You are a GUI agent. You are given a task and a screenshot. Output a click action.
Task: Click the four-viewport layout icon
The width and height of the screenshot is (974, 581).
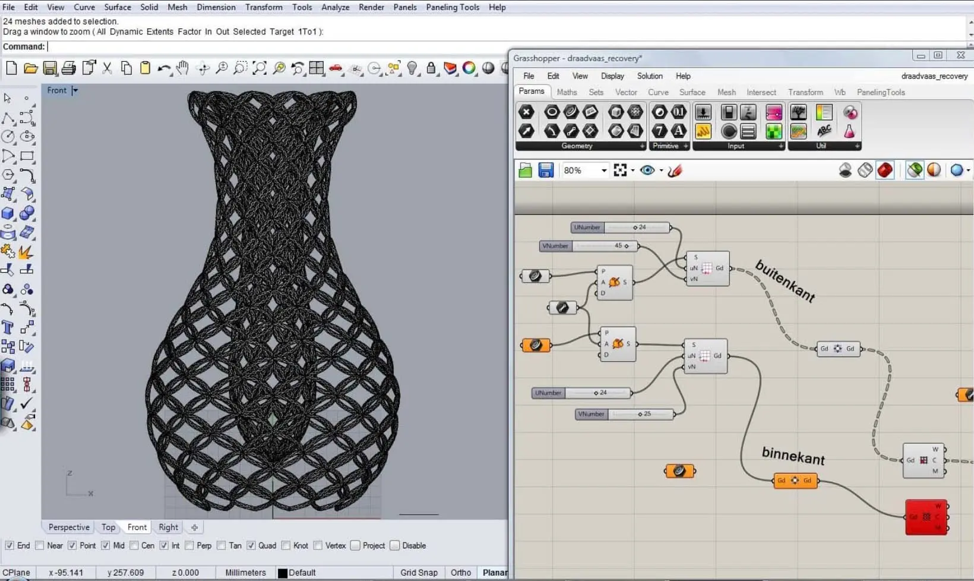317,68
